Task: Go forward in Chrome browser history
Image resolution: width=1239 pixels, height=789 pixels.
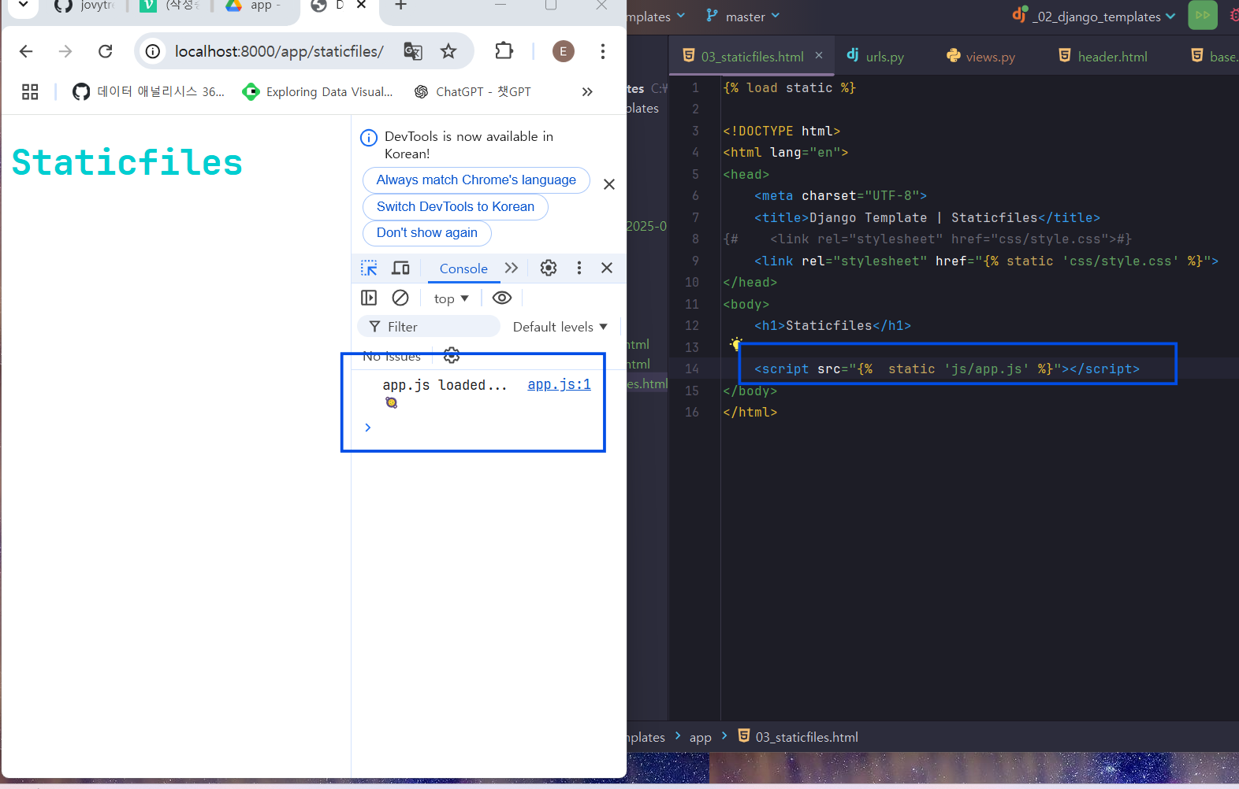Action: pyautogui.click(x=65, y=51)
